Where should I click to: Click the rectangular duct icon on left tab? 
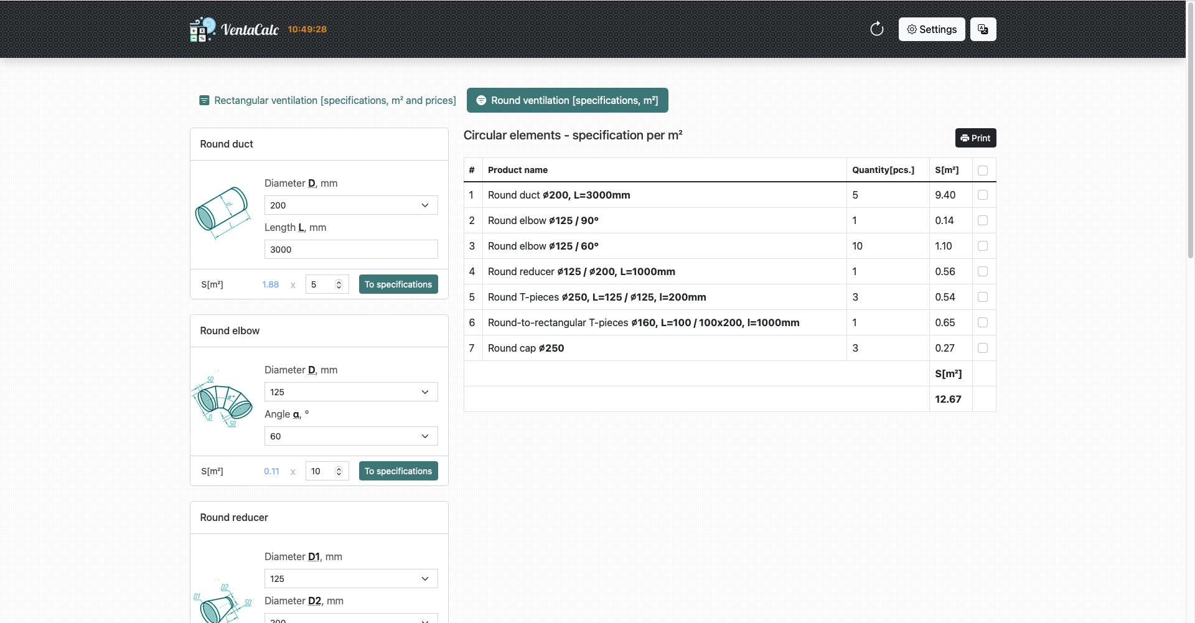point(205,100)
